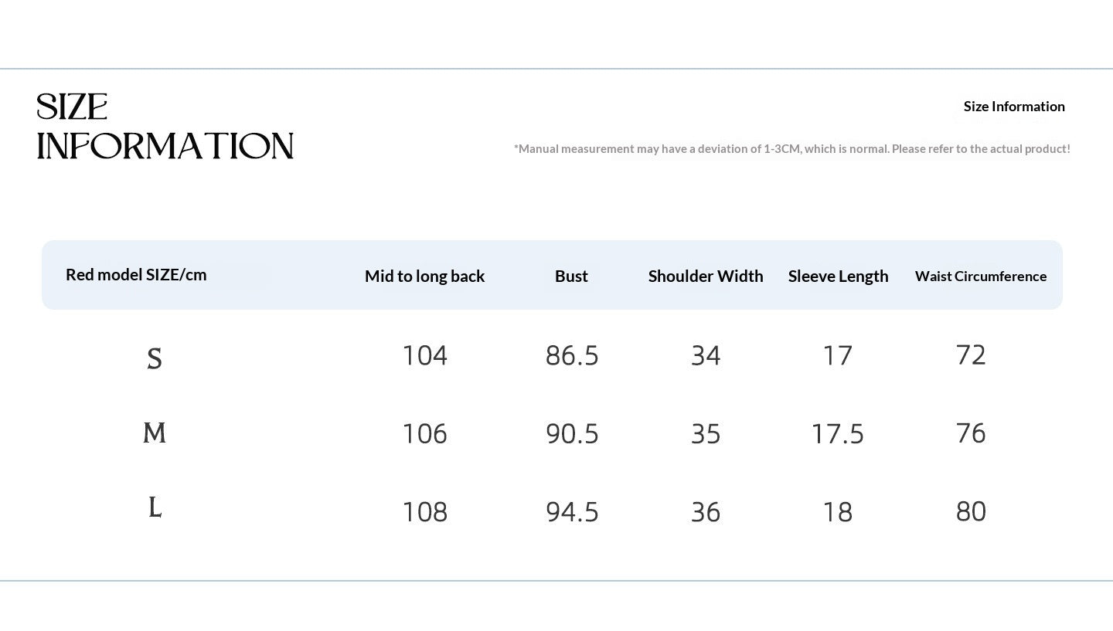
Task: Select the 17.5 sleeve length value
Action: (838, 434)
